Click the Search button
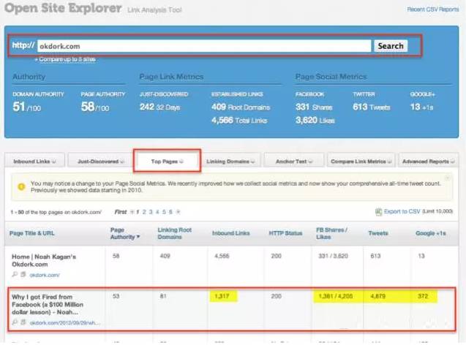466x345 pixels. click(391, 46)
